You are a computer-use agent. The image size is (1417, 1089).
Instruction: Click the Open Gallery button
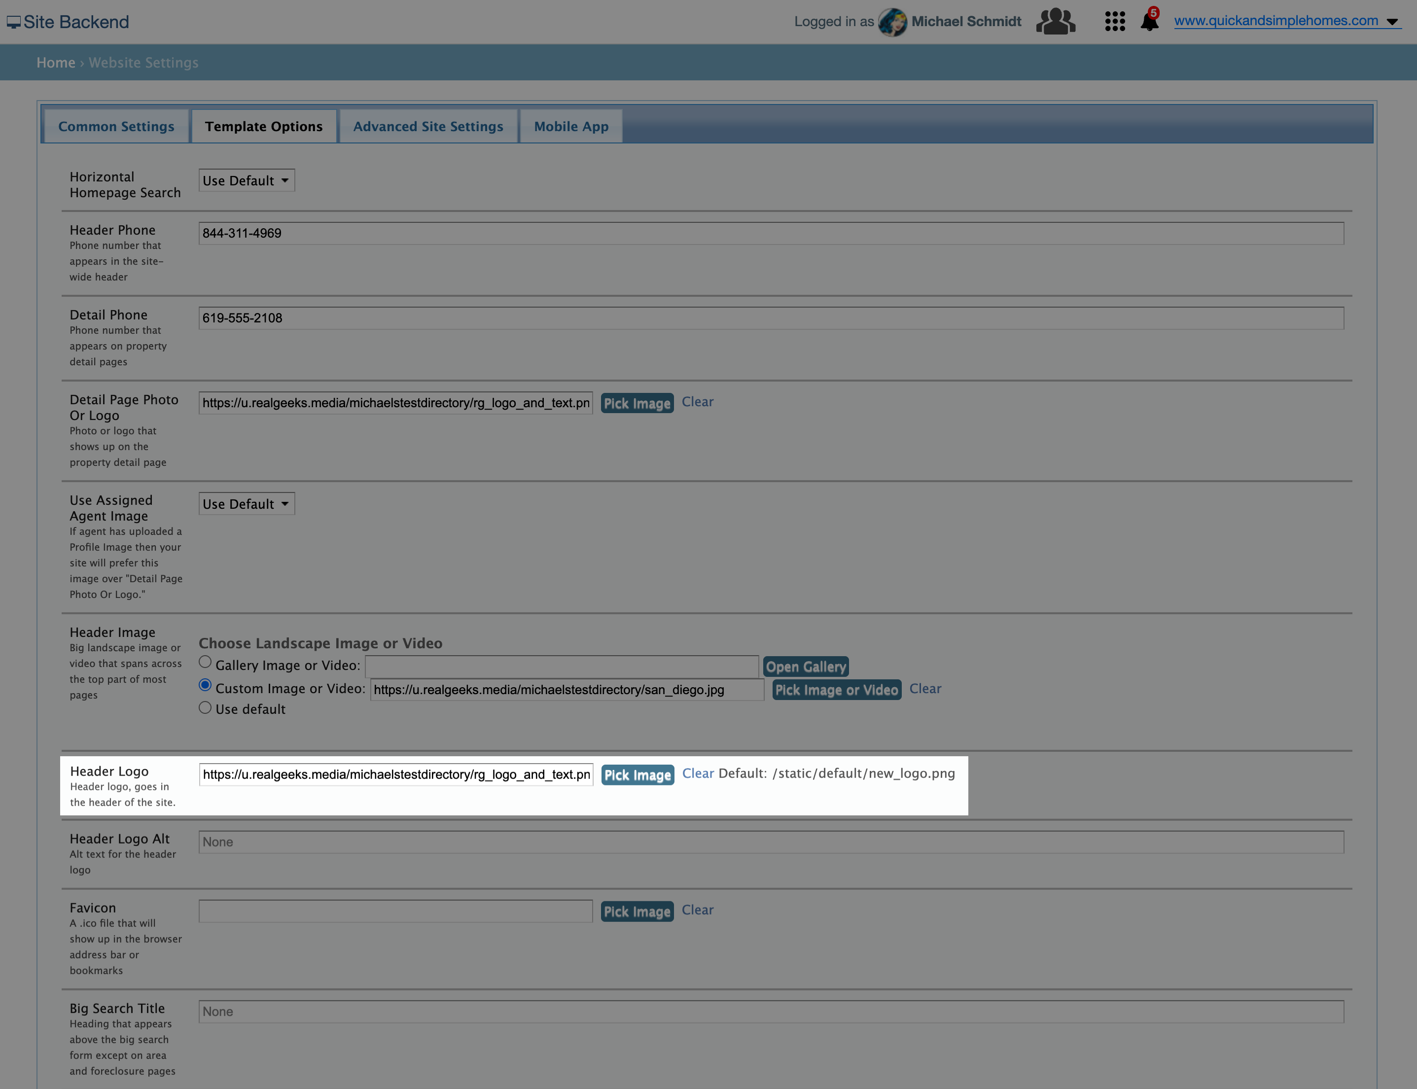coord(806,667)
